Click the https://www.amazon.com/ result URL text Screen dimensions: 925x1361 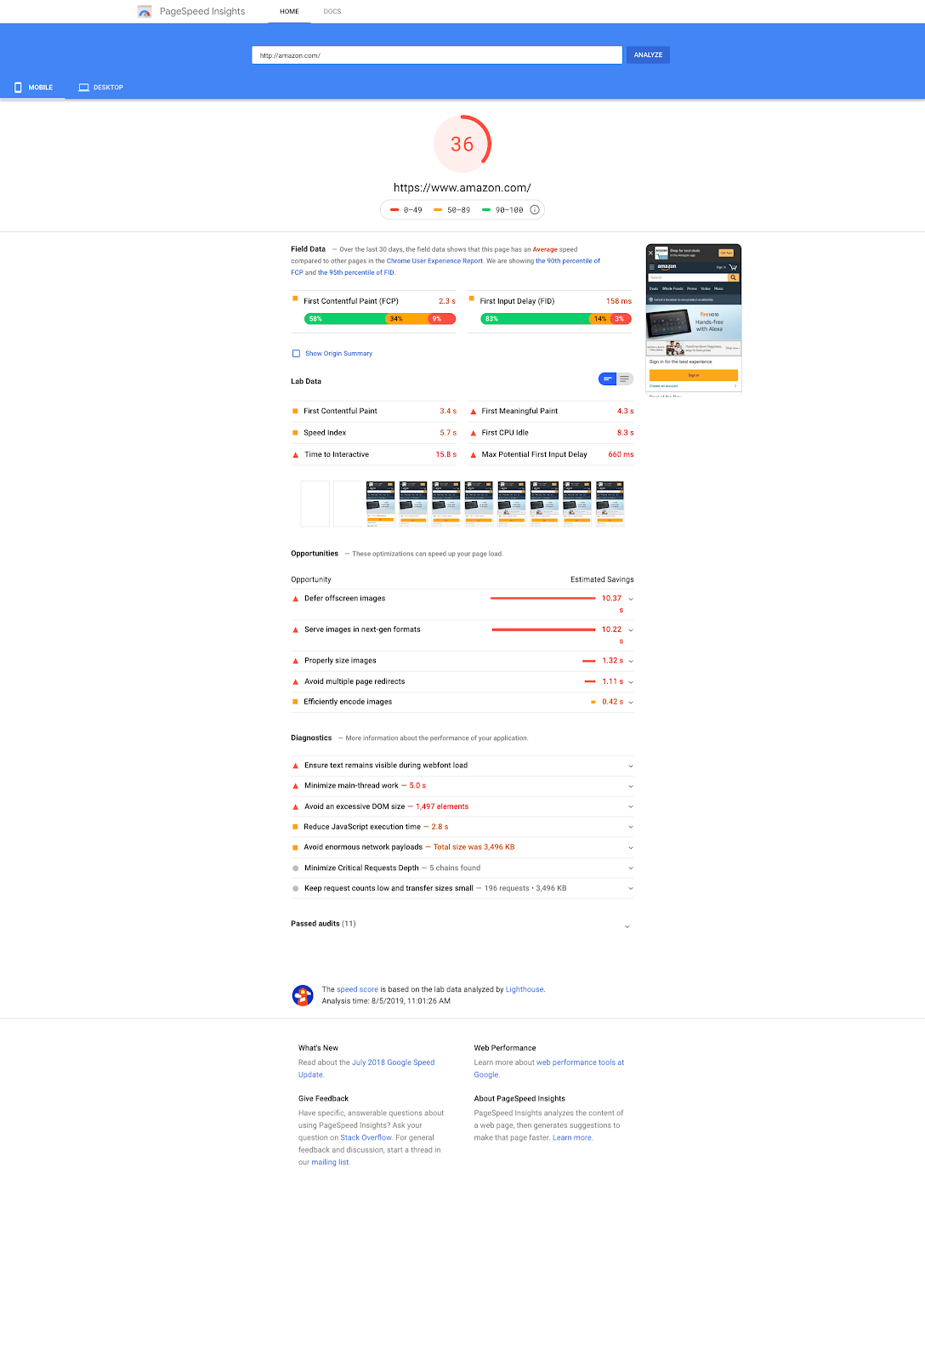click(462, 188)
